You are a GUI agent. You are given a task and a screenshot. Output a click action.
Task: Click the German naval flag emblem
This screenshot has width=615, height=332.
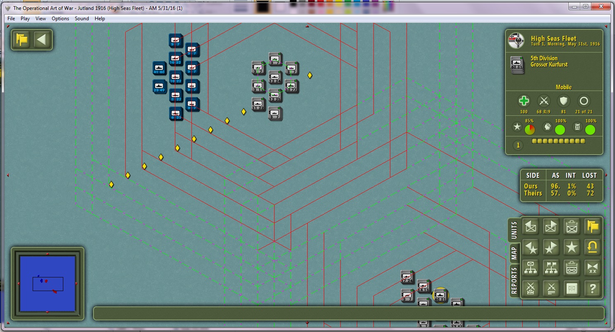pyautogui.click(x=517, y=41)
